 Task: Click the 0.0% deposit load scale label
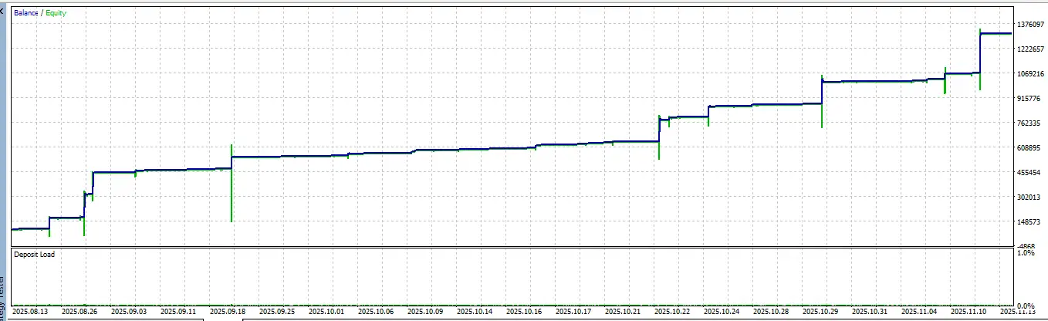click(x=1026, y=306)
